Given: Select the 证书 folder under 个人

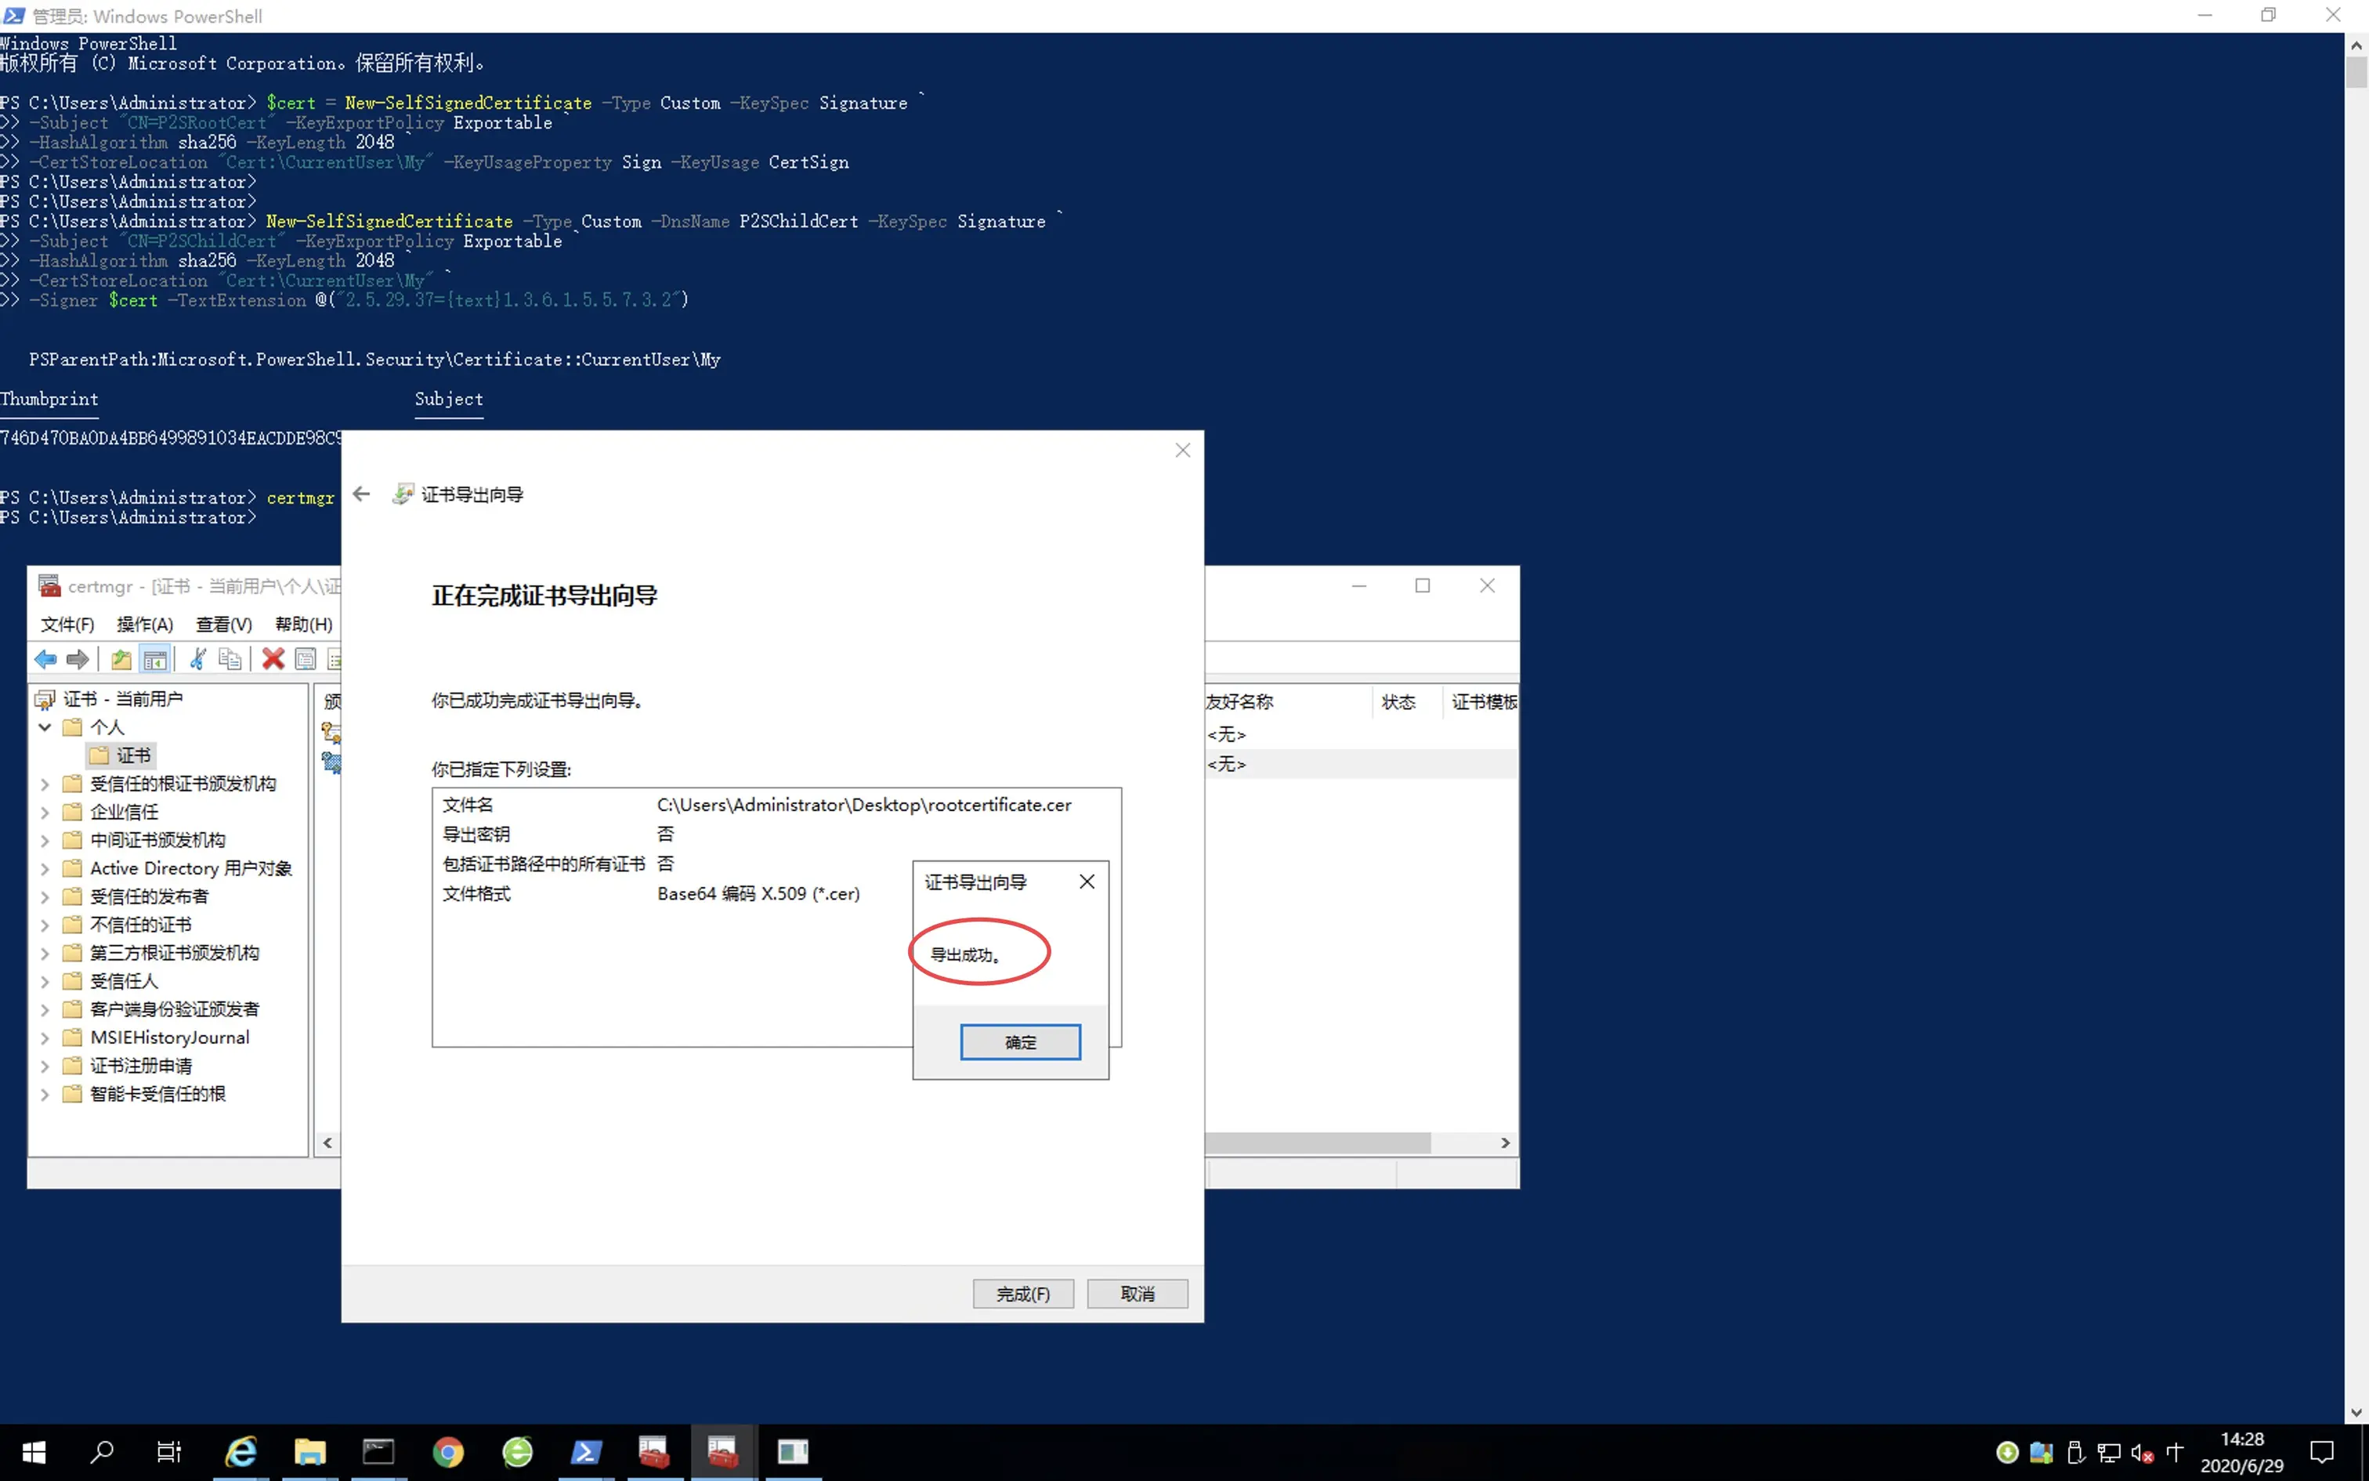Looking at the screenshot, I should pos(133,755).
